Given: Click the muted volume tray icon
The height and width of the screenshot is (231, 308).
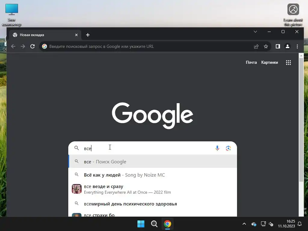Looking at the screenshot, I should point(271,224).
